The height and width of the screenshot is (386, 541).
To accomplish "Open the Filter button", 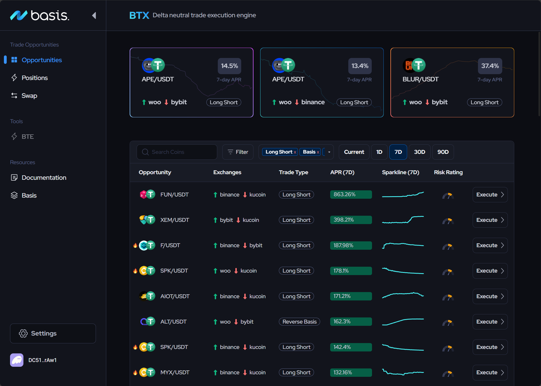I will [x=238, y=152].
